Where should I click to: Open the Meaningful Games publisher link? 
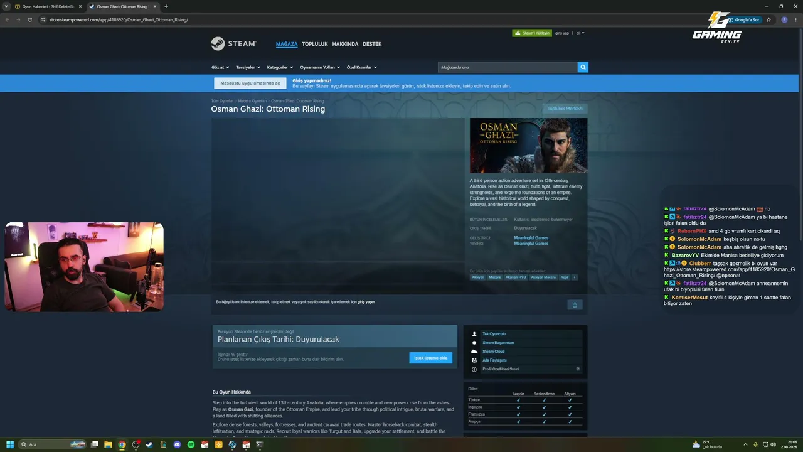(531, 244)
